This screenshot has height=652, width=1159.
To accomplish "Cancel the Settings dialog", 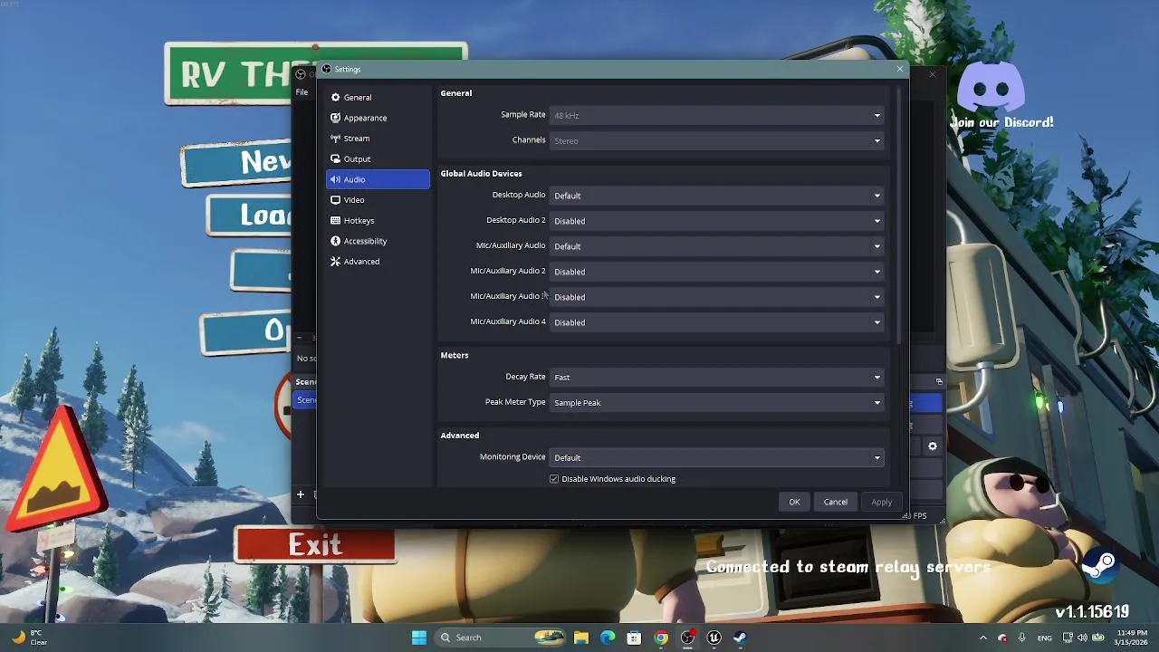I will [835, 502].
